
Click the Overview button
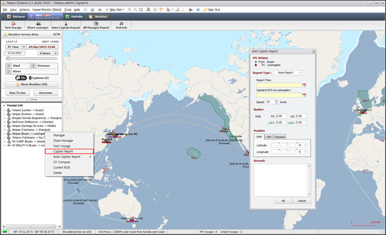(45, 93)
